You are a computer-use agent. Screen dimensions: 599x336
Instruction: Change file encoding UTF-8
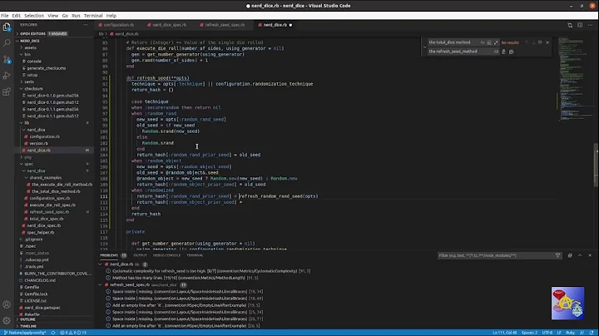click(x=547, y=333)
